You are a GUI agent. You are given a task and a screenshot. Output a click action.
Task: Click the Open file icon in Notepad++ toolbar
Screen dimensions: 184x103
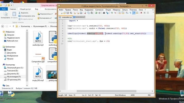tap(64, 13)
